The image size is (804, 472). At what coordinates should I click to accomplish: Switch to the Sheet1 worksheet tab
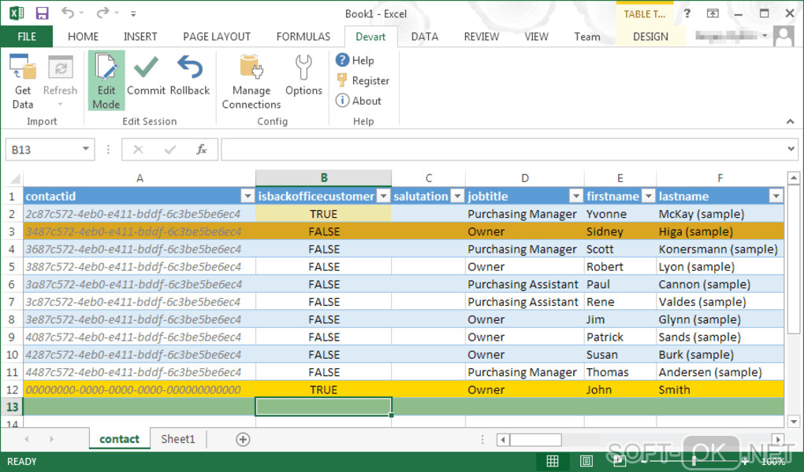pos(178,439)
